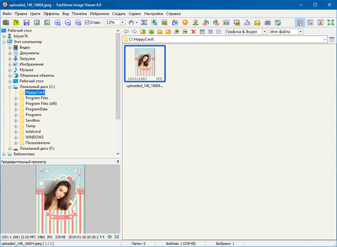Toggle the Сглаж. smoothing checkbox

point(87,23)
